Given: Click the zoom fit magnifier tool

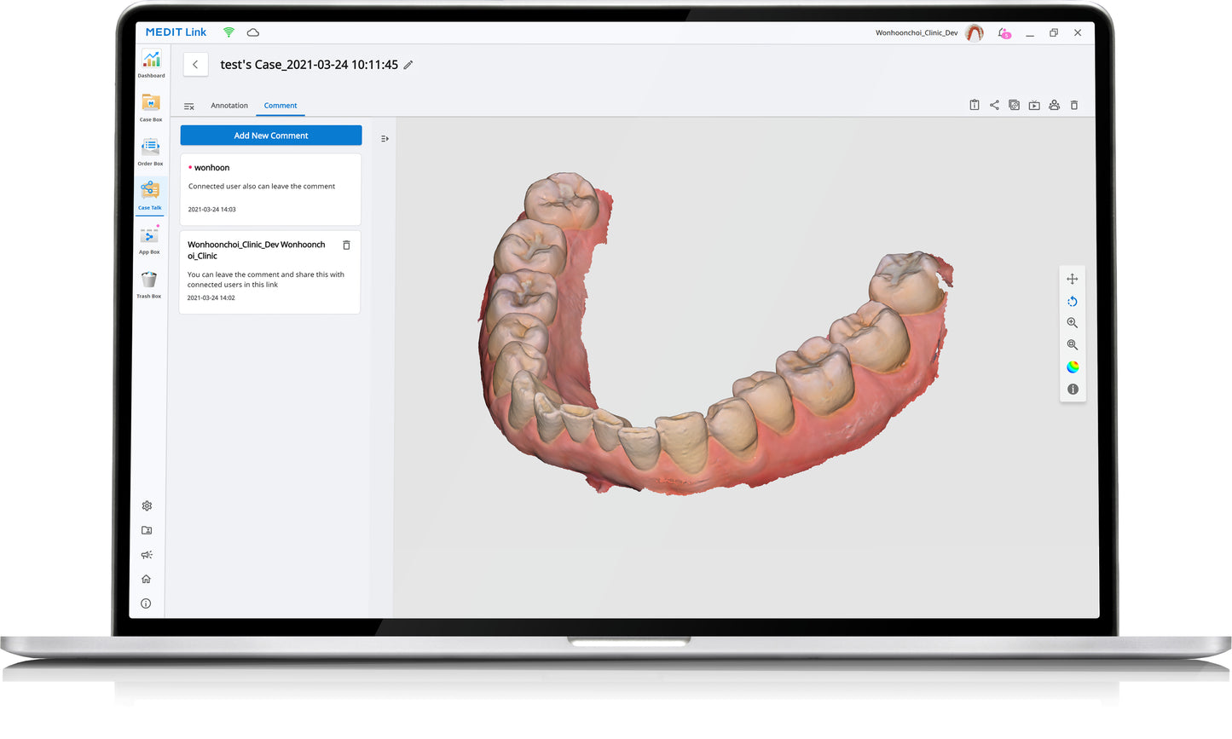Looking at the screenshot, I should click(1072, 345).
